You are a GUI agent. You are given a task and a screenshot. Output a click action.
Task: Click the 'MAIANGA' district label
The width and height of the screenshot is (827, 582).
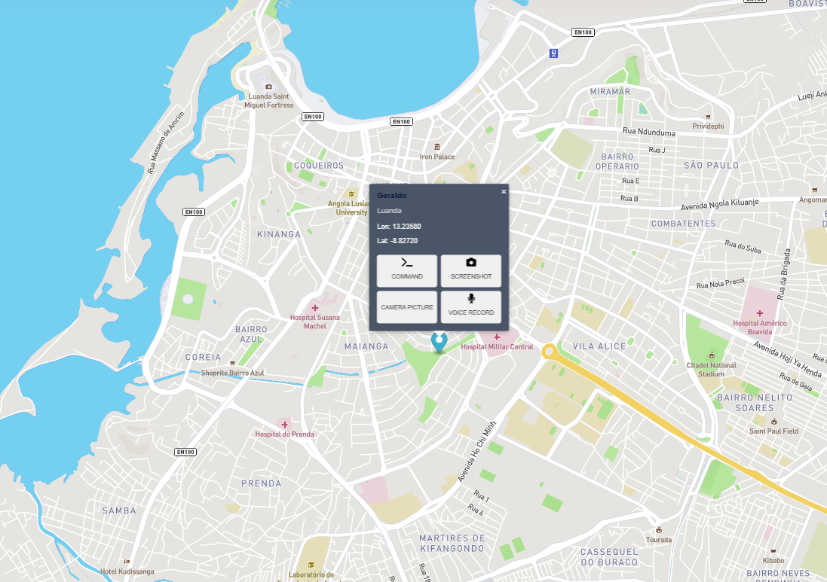(x=366, y=346)
